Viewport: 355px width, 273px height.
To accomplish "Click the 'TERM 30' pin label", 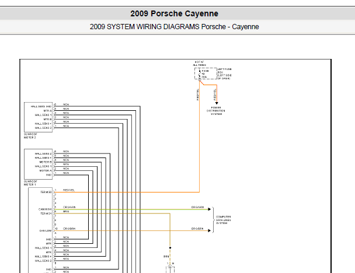I will 46,192.
